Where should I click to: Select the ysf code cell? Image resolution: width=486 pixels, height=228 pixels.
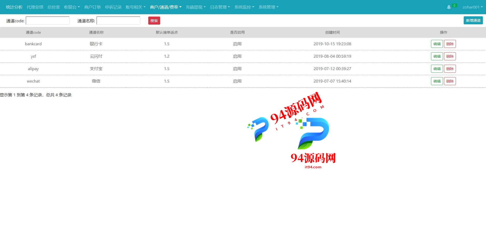click(x=33, y=56)
